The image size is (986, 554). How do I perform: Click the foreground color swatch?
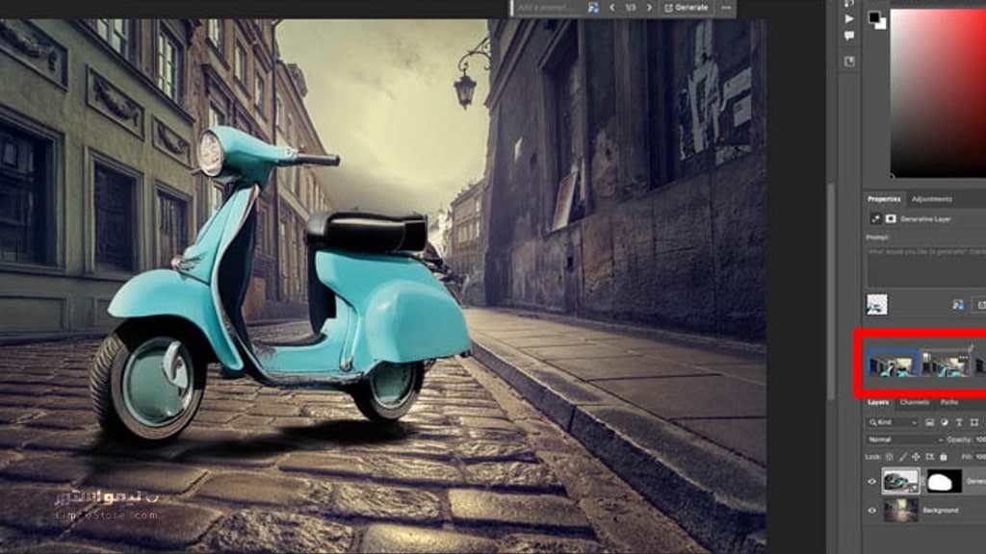[874, 17]
